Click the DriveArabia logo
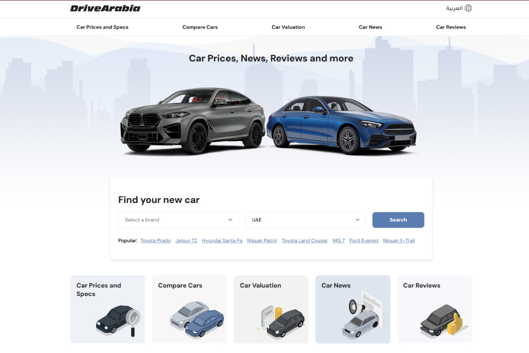This screenshot has height=353, width=529. click(x=105, y=8)
